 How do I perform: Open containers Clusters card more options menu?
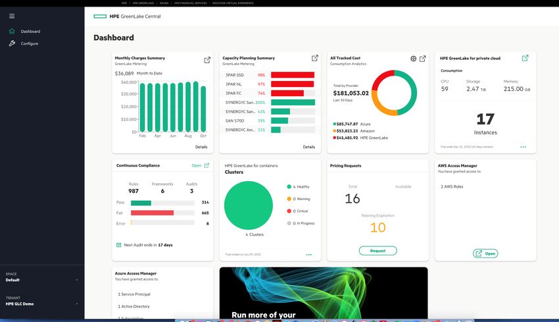(308, 255)
